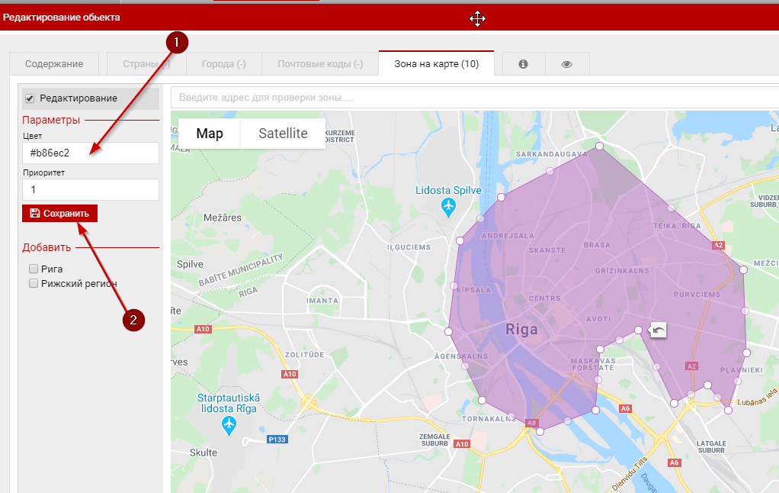Select the Map view button
Viewport: 779px width, 493px height.
click(210, 134)
